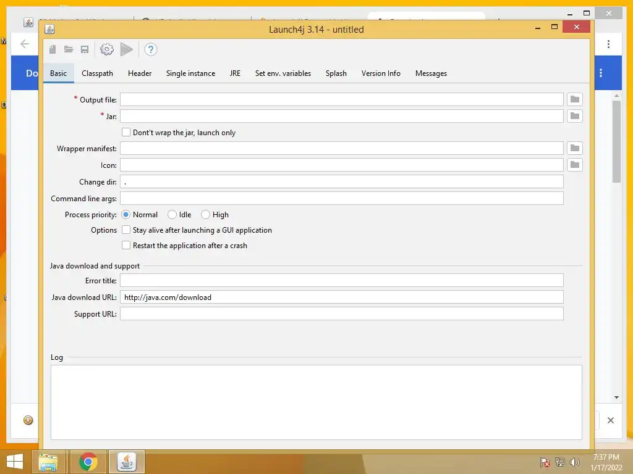Focus the Command line args field
This screenshot has width=633, height=474.
pos(341,198)
